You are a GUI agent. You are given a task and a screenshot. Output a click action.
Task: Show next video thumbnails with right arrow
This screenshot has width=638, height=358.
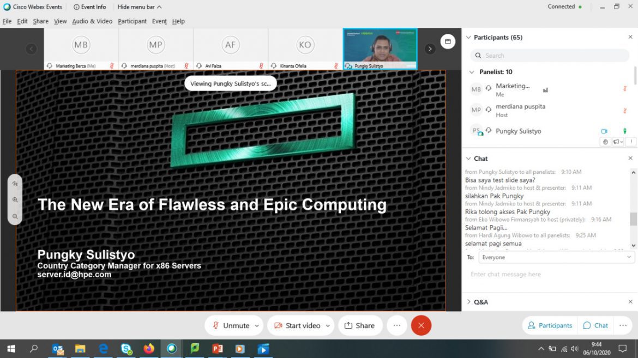430,49
